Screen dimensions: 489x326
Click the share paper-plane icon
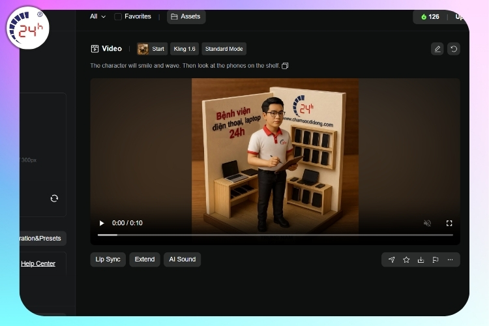tap(392, 259)
